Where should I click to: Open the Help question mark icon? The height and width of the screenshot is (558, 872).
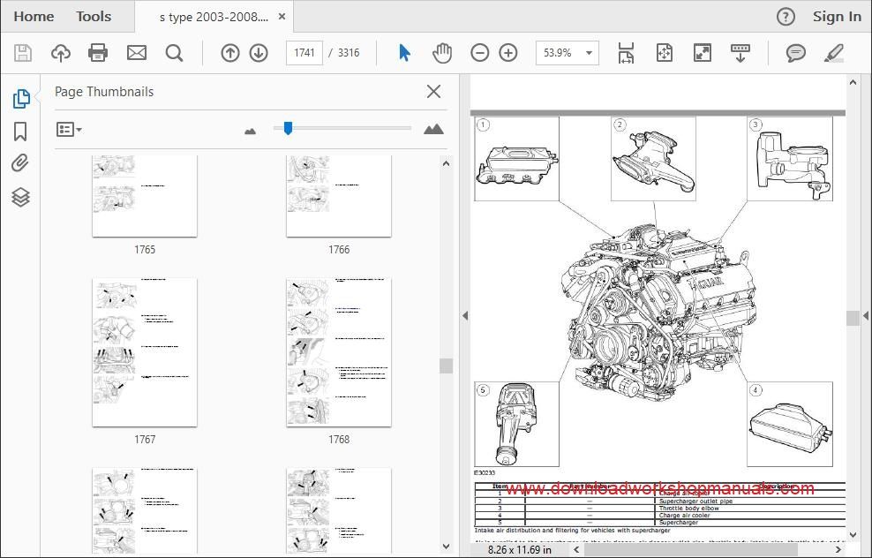pos(786,17)
